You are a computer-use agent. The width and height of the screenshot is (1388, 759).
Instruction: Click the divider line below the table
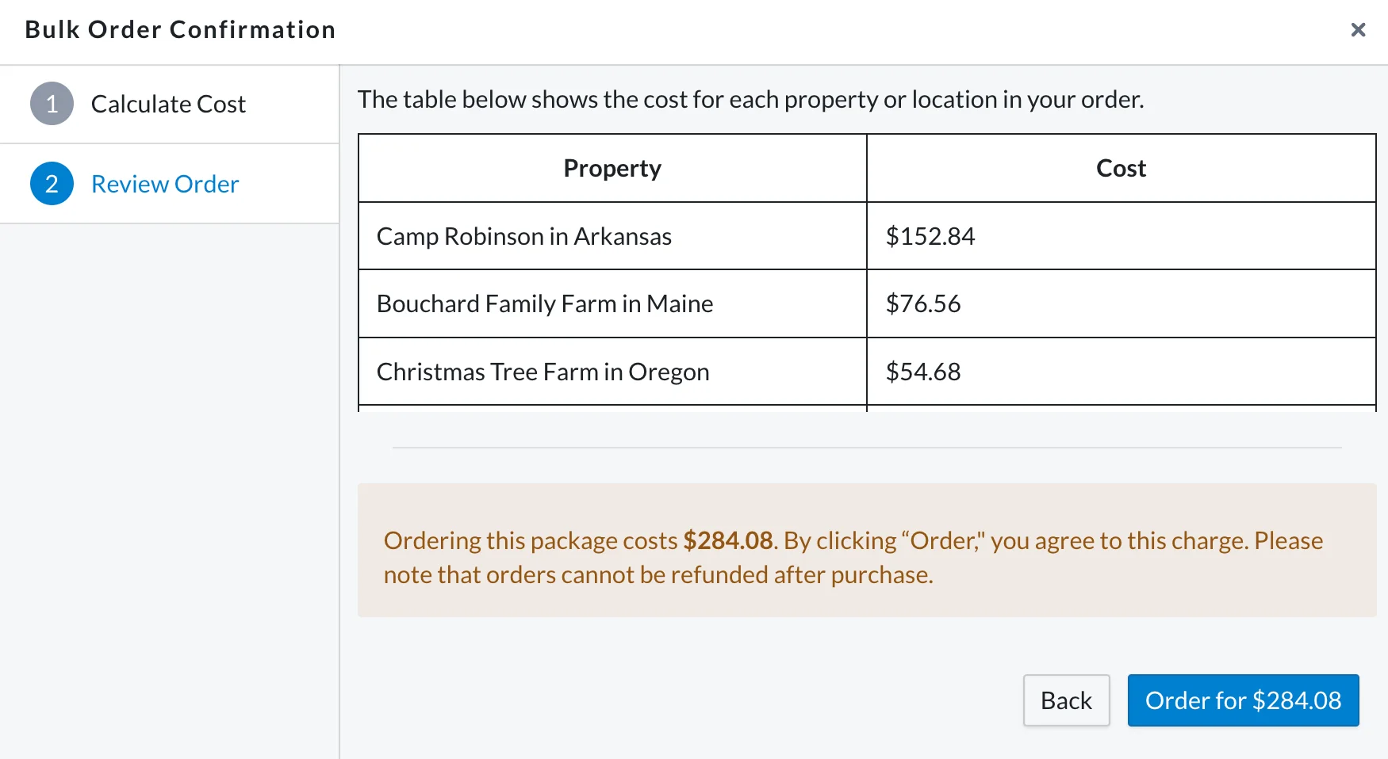click(x=867, y=448)
